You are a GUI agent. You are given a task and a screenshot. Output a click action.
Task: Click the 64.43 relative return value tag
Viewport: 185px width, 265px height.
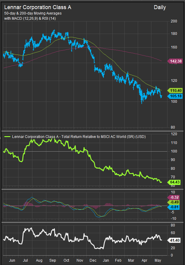(x=176, y=182)
